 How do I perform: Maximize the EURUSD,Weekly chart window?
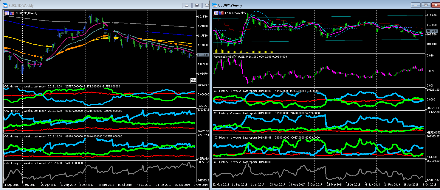(197, 5)
